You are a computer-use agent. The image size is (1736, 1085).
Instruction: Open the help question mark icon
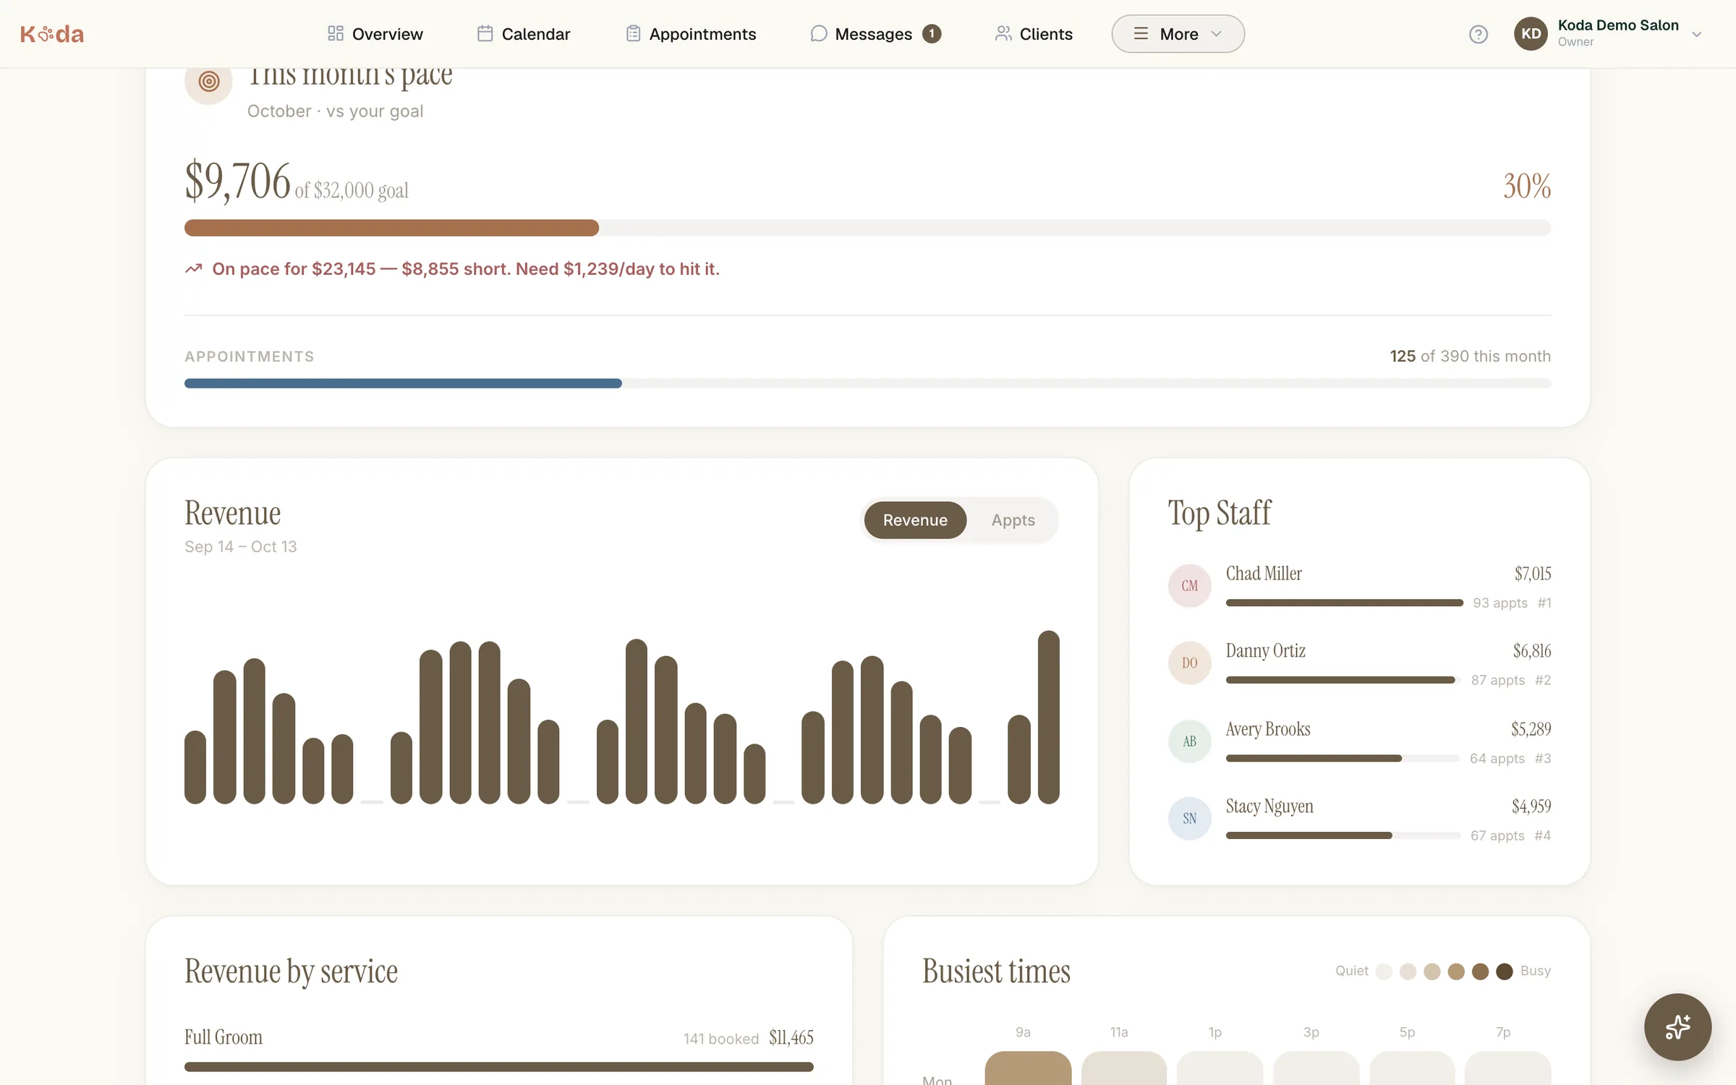(x=1478, y=34)
